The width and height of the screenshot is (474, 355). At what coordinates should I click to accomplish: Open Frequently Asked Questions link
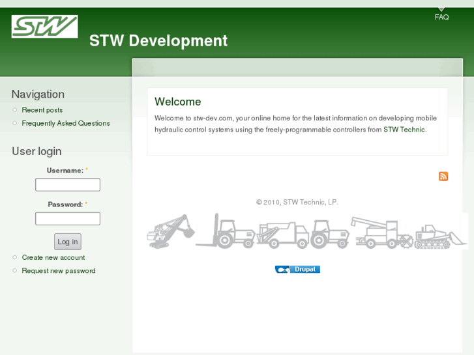coord(66,123)
